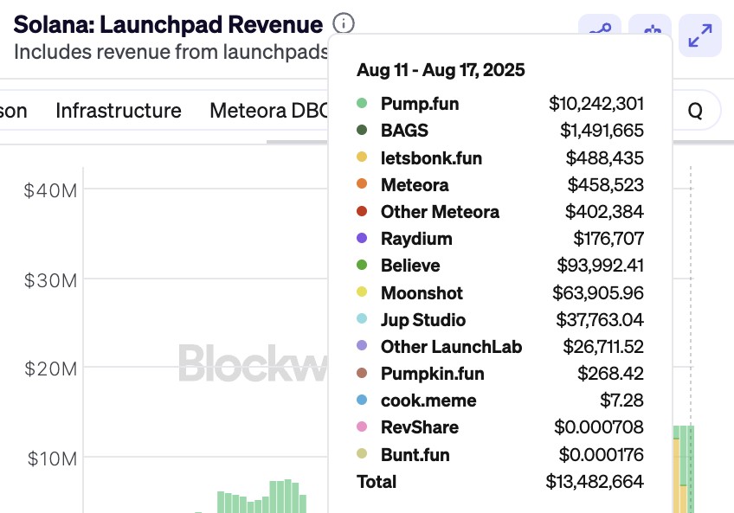Viewport: 734px width, 513px height.
Task: Click the 'letsbonk.fun' tooltip label
Action: pos(432,158)
